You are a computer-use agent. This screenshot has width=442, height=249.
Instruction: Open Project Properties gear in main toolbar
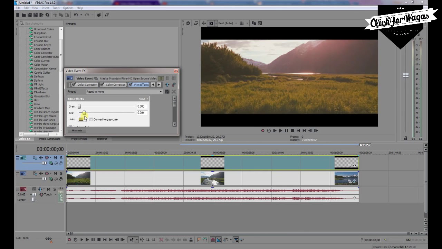pos(47,15)
